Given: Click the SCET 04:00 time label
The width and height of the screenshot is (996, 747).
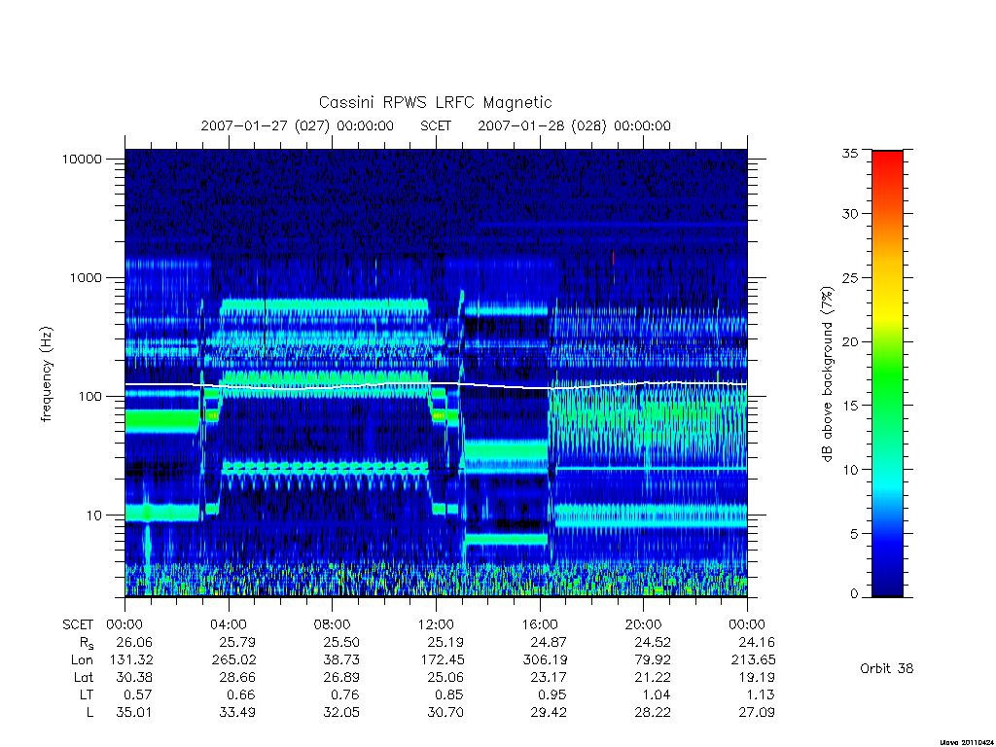Looking at the screenshot, I should pos(229,624).
